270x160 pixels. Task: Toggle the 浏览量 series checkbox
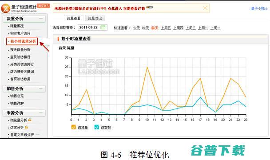tap(74, 127)
